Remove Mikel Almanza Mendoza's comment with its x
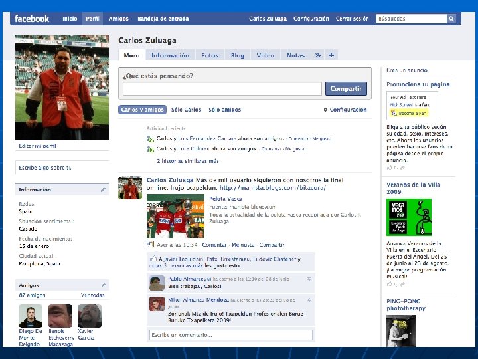 coord(309,300)
